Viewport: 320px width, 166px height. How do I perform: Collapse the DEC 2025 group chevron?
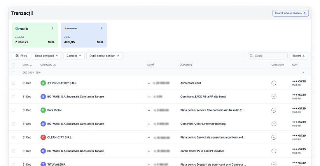coord(303,72)
